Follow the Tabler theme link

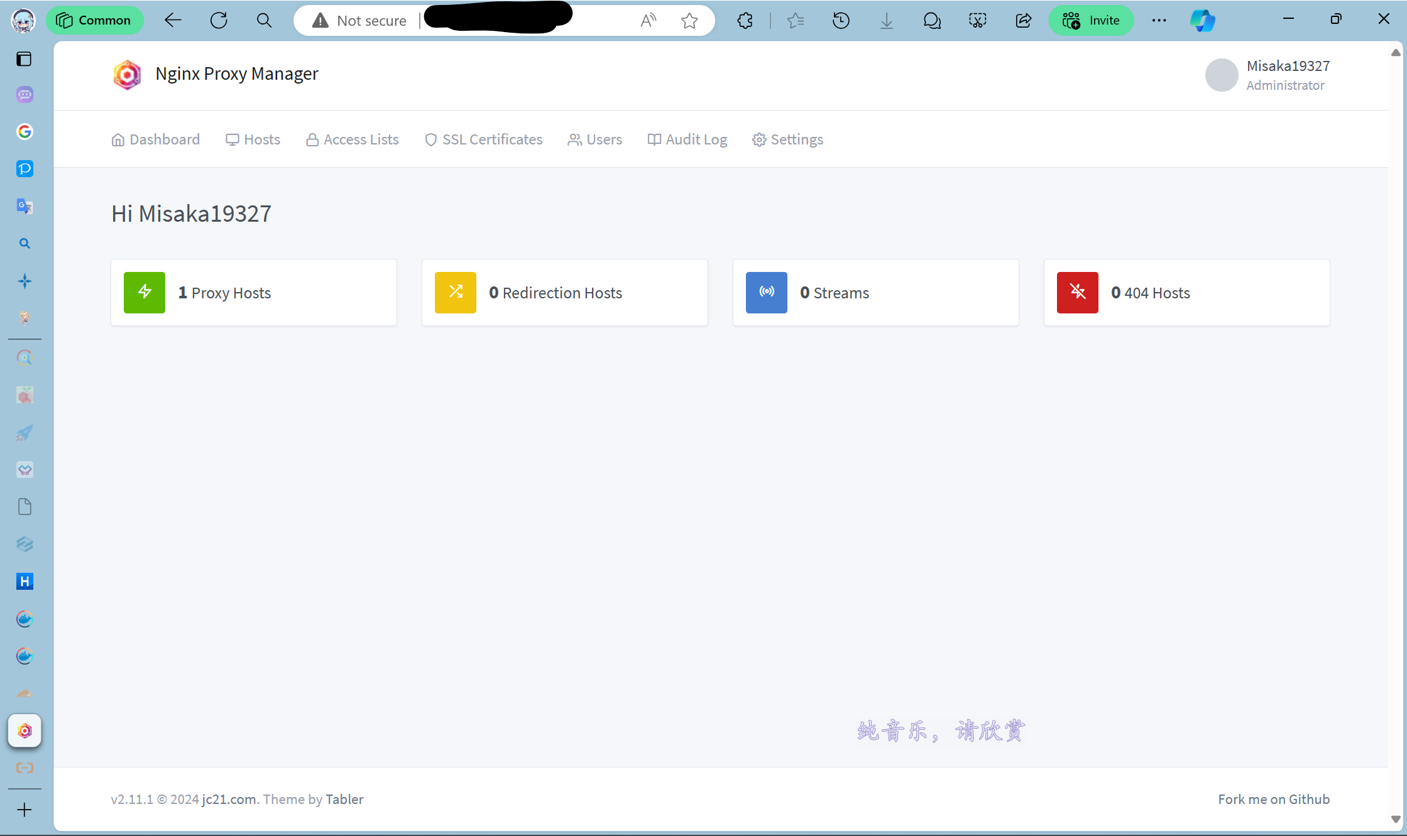(x=344, y=800)
